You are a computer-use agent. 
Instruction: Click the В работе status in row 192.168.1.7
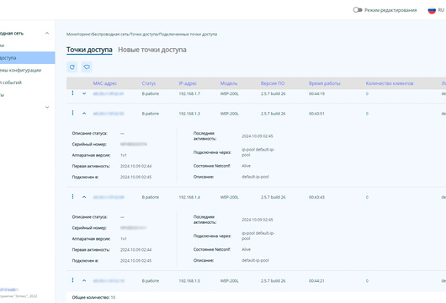point(150,93)
